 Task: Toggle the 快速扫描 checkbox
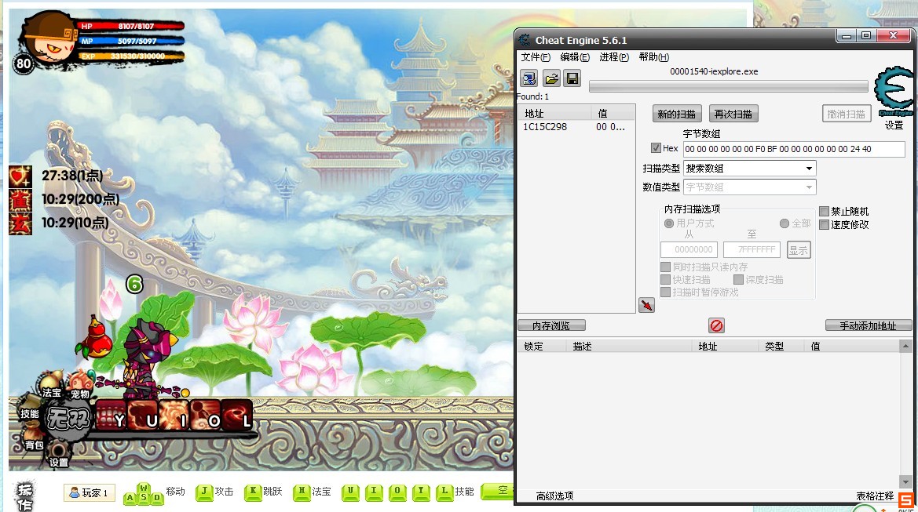[665, 279]
